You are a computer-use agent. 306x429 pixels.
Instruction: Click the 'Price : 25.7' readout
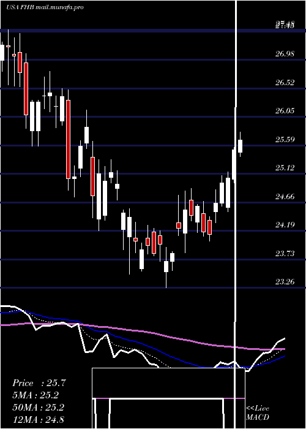pyautogui.click(x=39, y=383)
